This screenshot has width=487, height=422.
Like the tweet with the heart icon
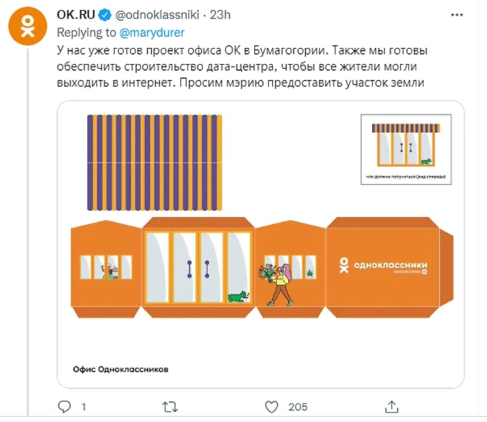[272, 407]
